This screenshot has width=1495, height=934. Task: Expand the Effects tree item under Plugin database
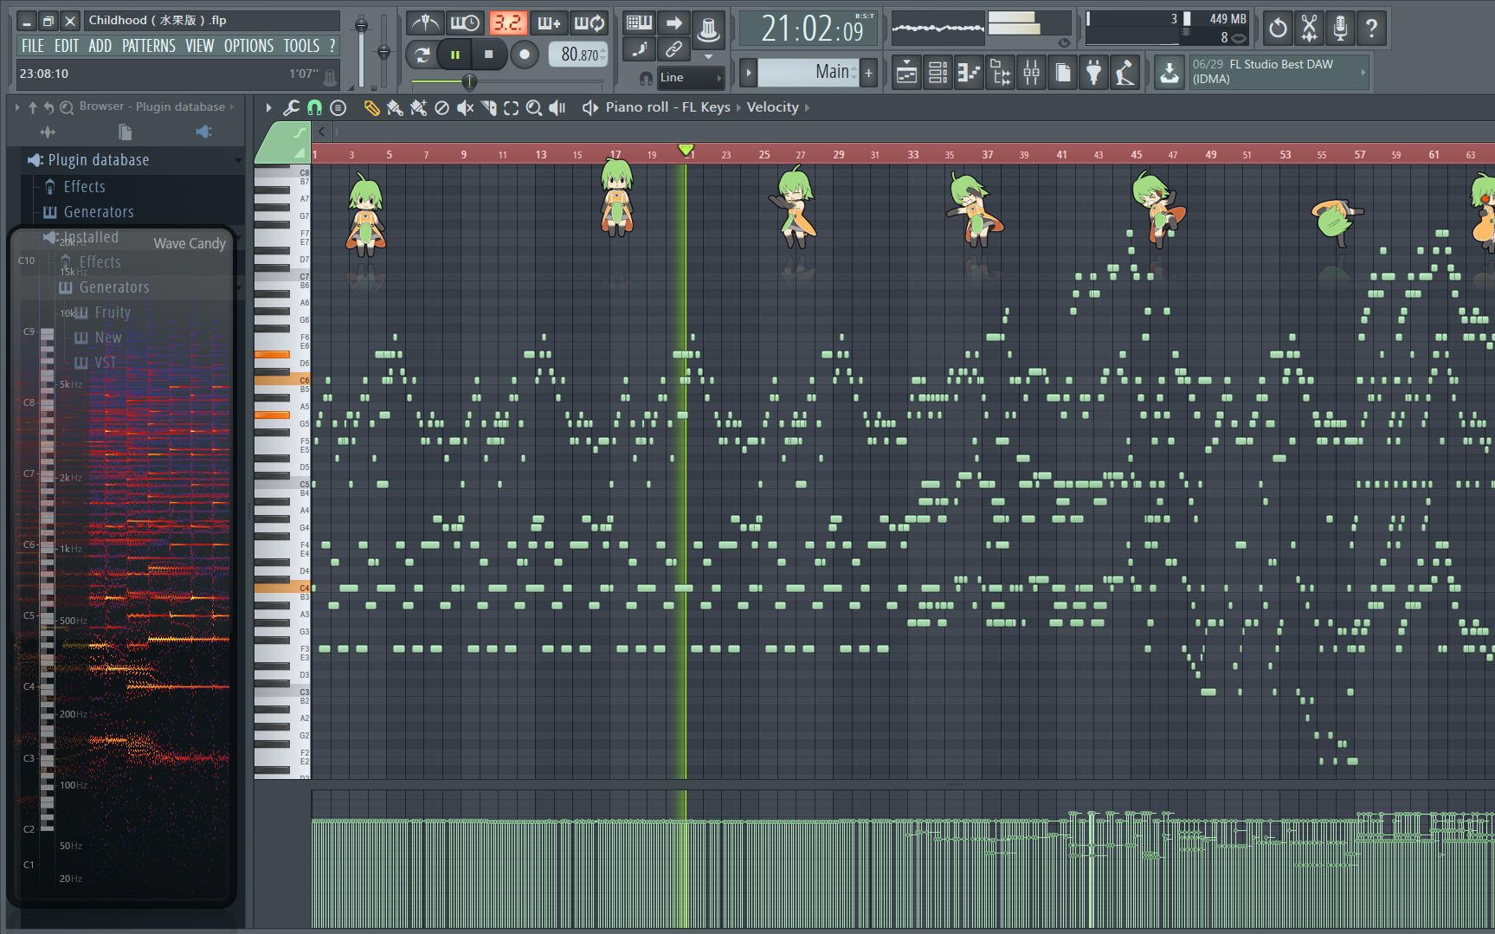[84, 186]
